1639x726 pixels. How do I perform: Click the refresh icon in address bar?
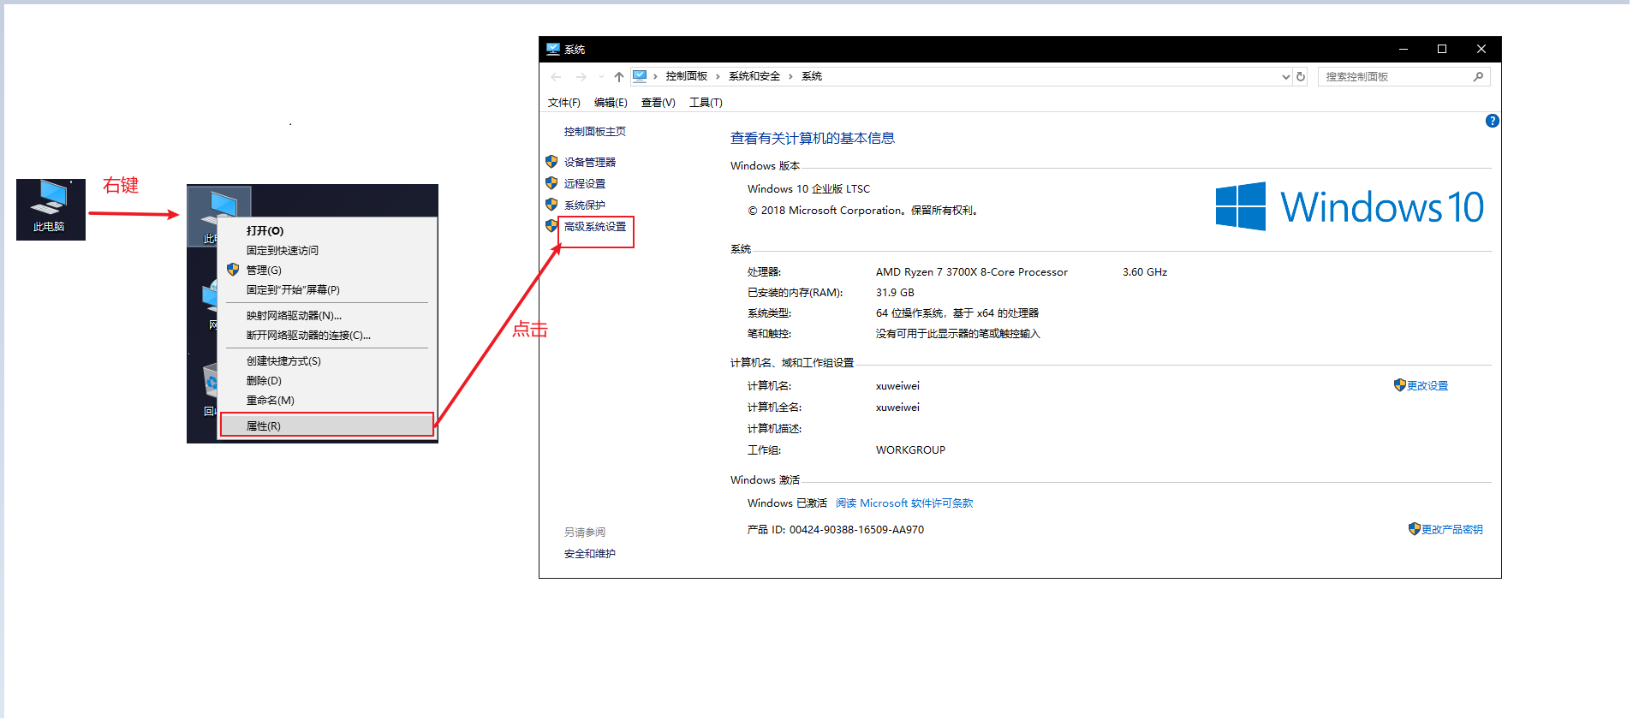(x=1301, y=76)
